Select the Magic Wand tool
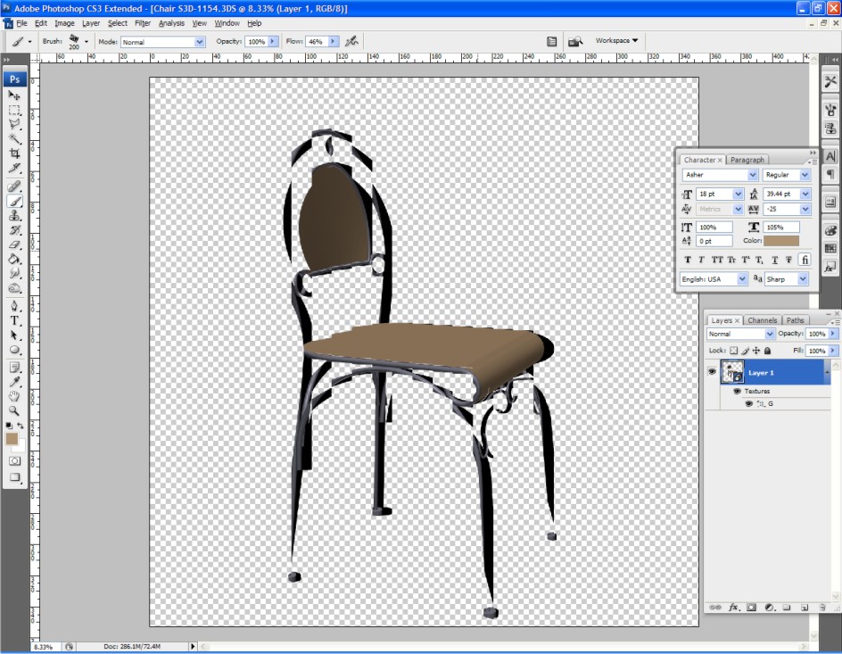842x654 pixels. click(x=14, y=138)
